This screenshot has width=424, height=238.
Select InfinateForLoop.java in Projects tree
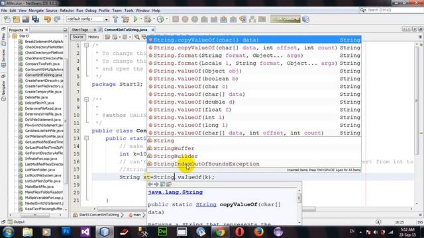coord(41,159)
